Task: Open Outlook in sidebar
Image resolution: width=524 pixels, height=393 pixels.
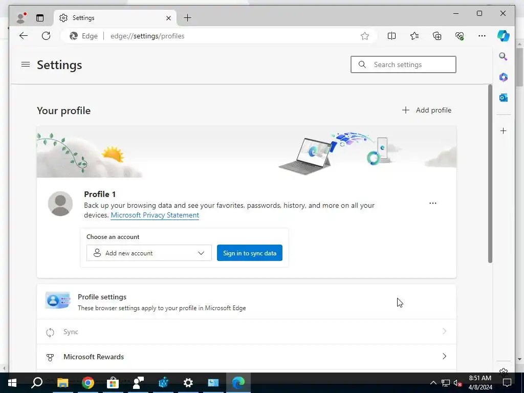Action: (x=504, y=98)
